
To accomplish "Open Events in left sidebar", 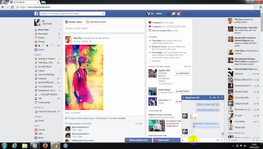I will tap(41, 38).
